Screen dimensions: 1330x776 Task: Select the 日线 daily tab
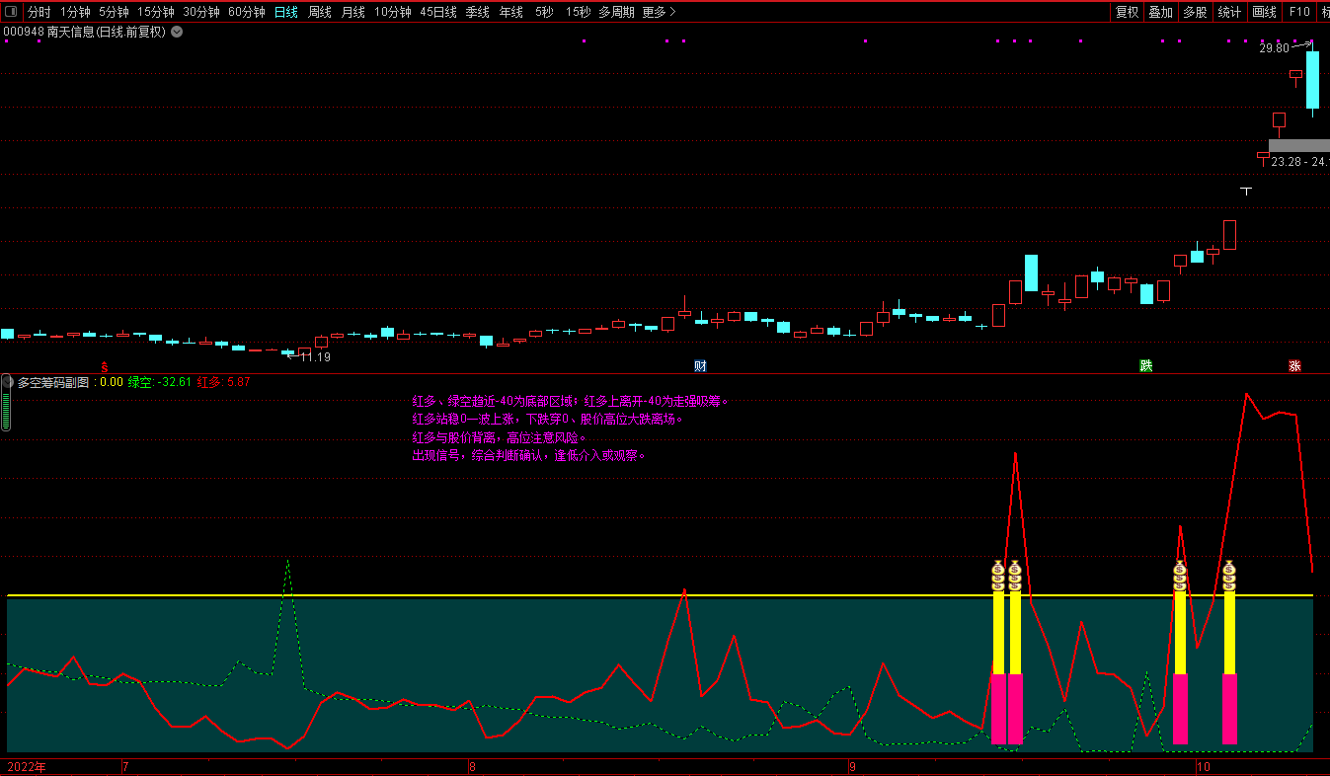tap(286, 12)
